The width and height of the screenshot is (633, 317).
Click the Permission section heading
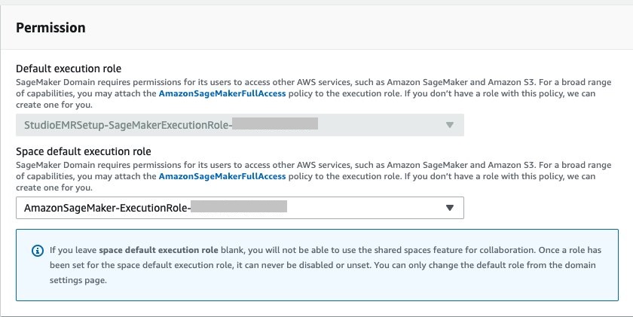pos(50,28)
